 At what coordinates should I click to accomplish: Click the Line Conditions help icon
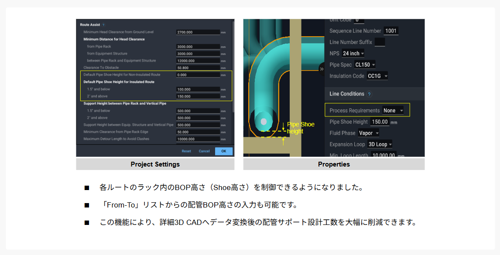pos(369,94)
